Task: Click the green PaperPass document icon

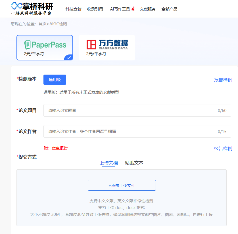Action: 28,45
